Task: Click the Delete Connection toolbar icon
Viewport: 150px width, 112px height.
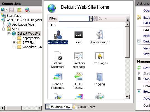Action: tap(27, 10)
